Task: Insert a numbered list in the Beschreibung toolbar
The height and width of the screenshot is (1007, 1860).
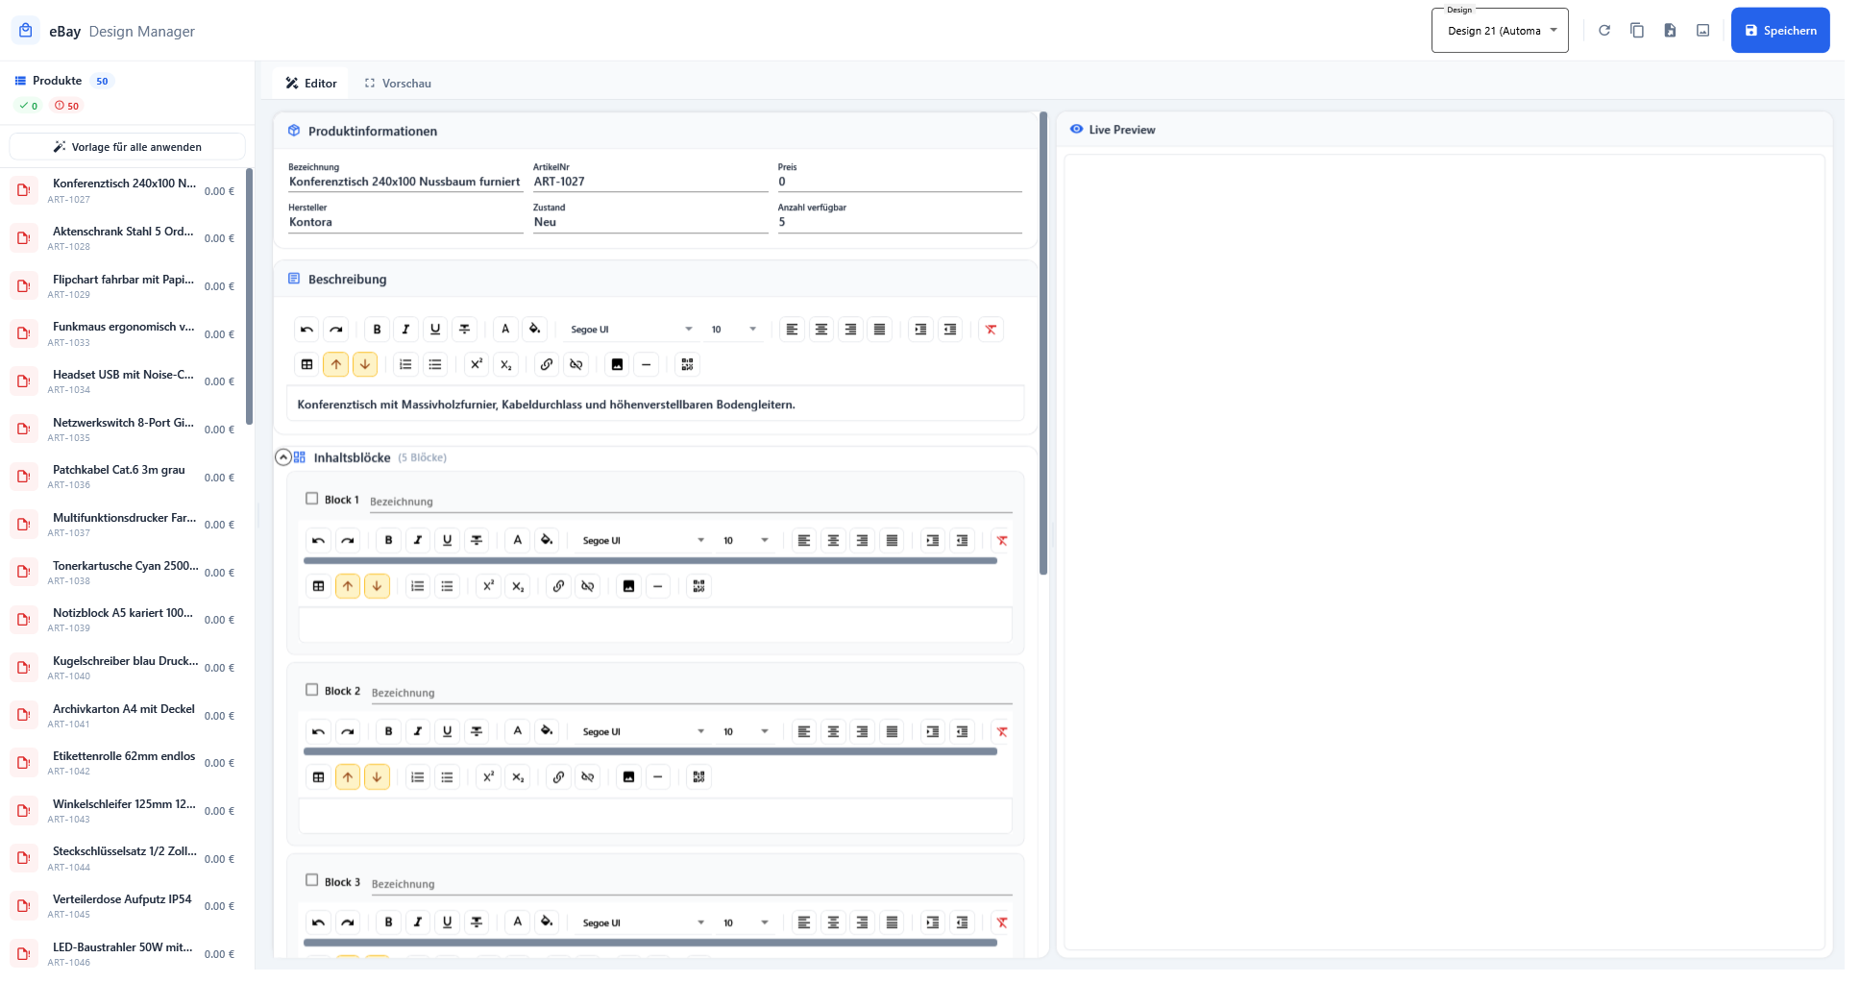Action: tap(405, 364)
